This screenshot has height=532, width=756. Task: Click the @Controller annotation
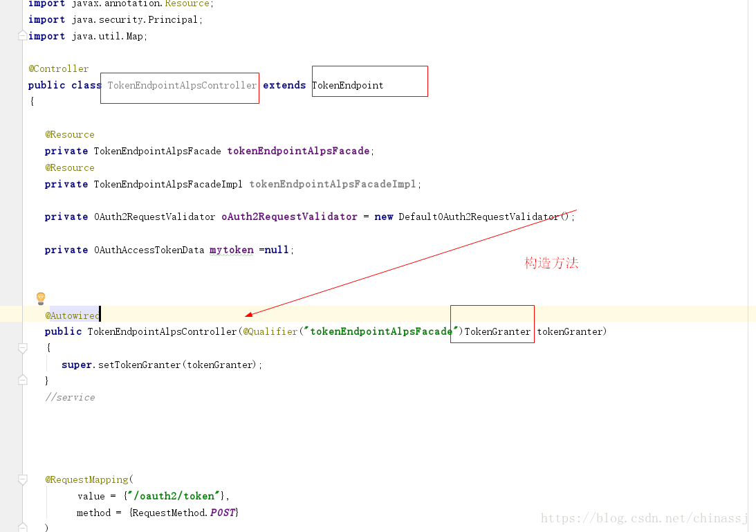[58, 68]
